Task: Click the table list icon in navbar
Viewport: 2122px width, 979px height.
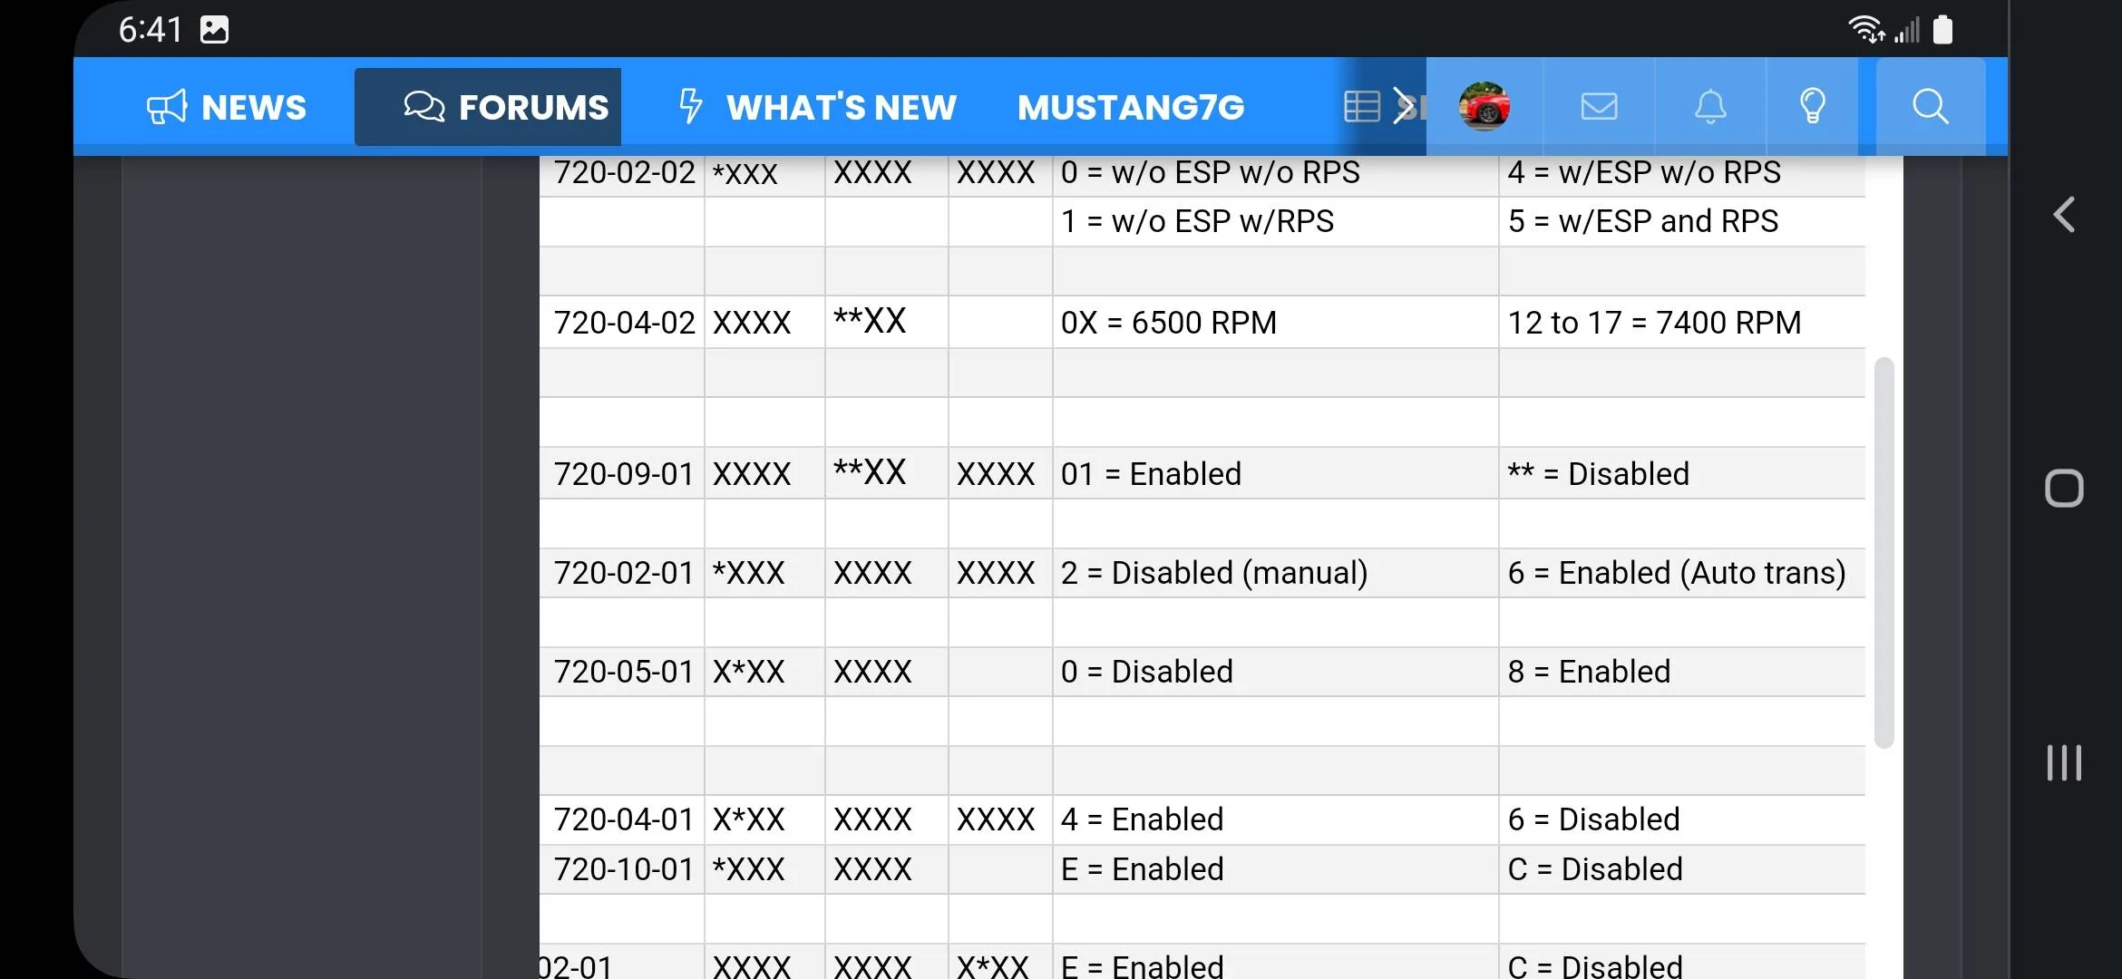Action: (x=1362, y=107)
